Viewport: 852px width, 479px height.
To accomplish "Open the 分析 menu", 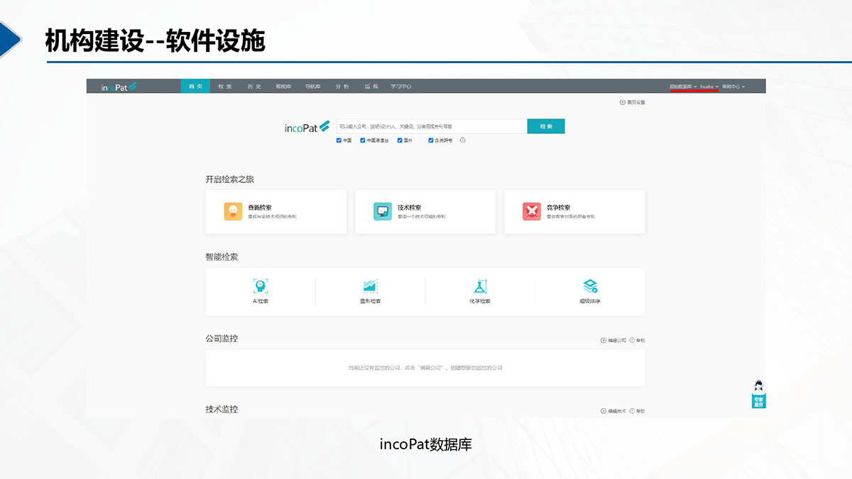I will click(x=342, y=87).
